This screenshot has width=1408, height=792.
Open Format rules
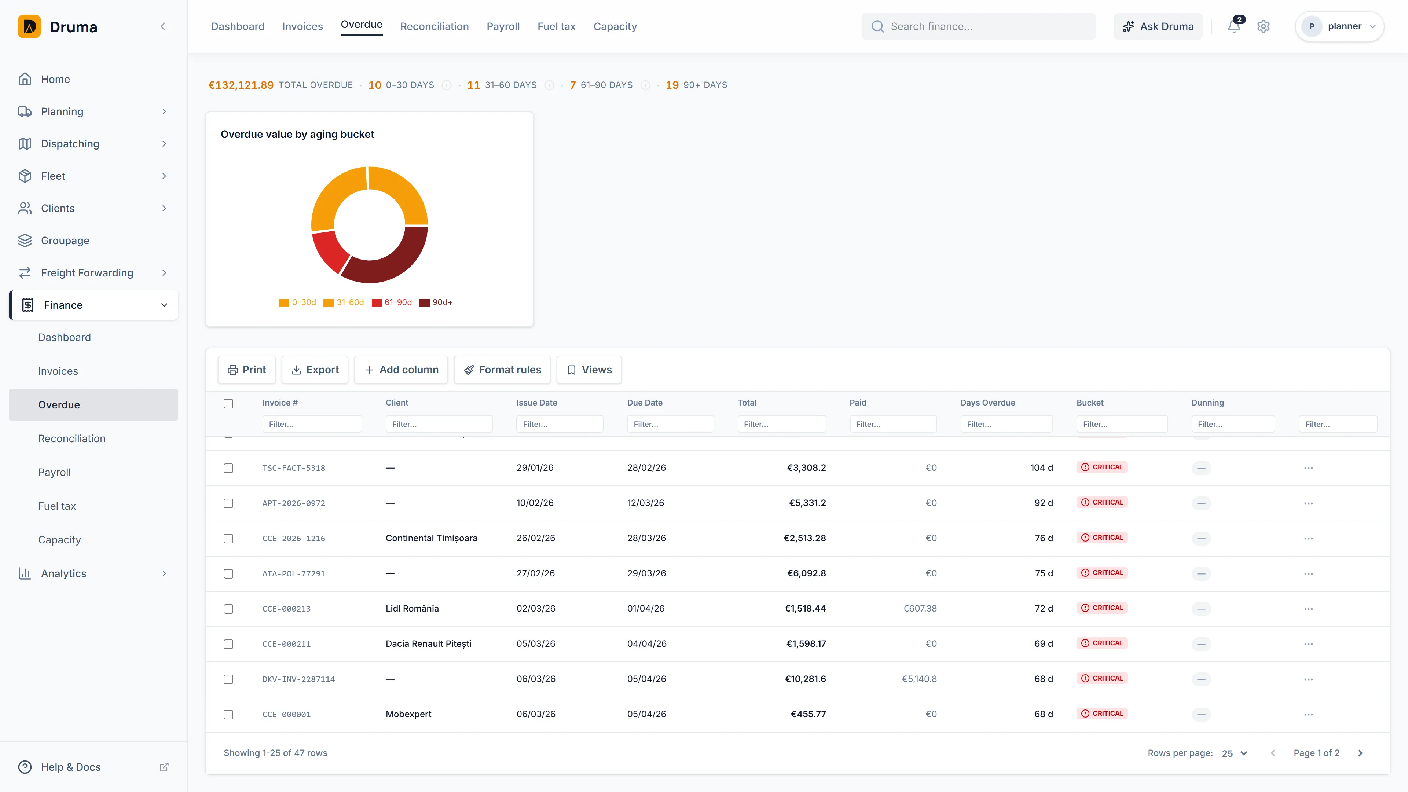coord(502,370)
